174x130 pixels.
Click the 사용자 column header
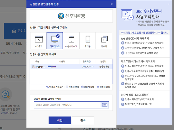tap(62, 61)
